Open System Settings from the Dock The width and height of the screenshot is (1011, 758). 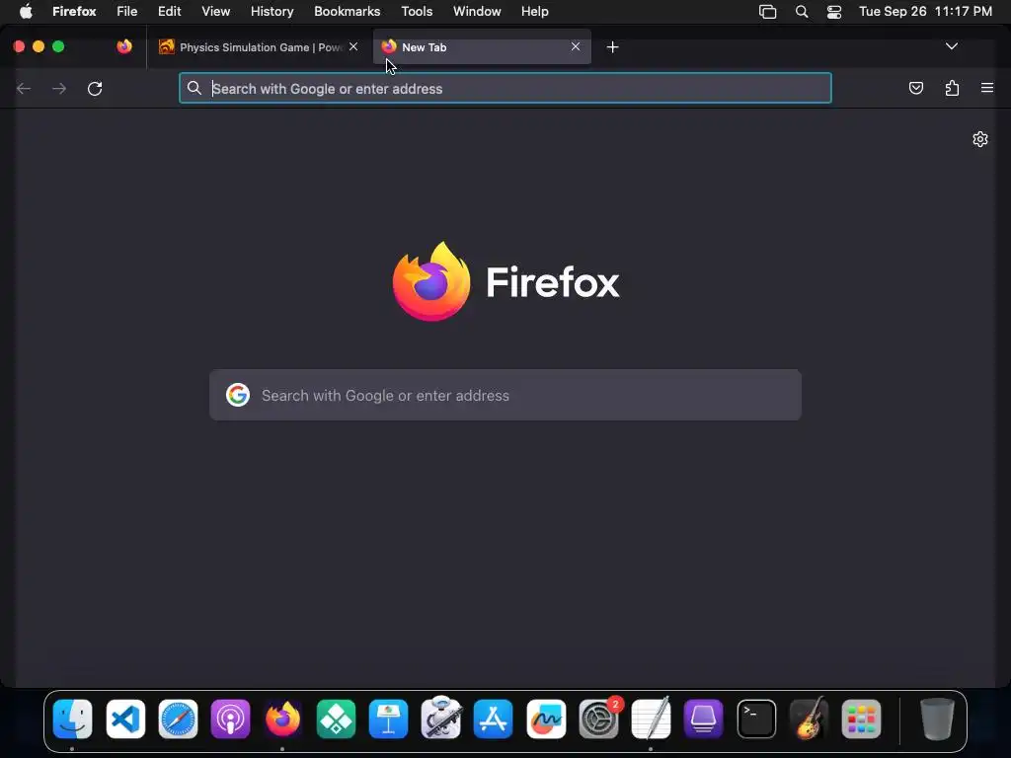pos(599,719)
